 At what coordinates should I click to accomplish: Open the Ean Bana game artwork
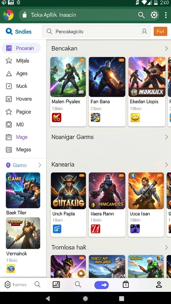coord(107,77)
